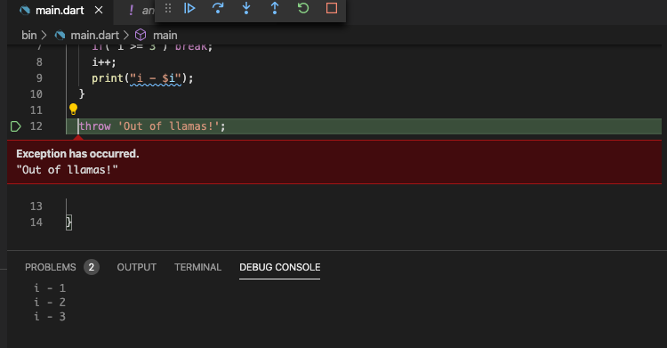Click the purple cube symbol icon in breadcrumb
667x348 pixels.
coord(141,35)
